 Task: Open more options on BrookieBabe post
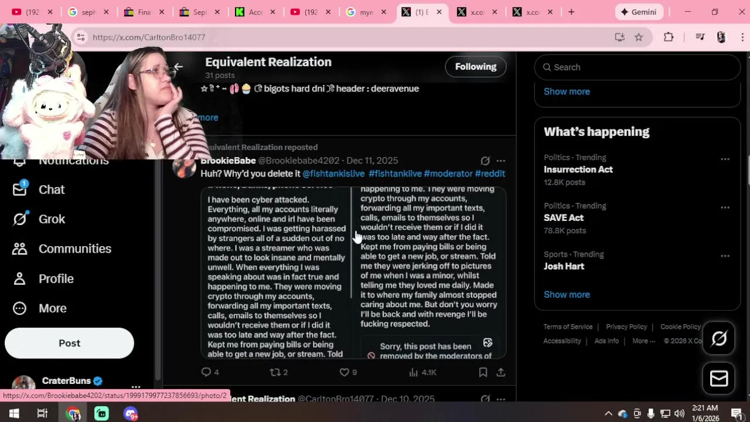coord(501,161)
